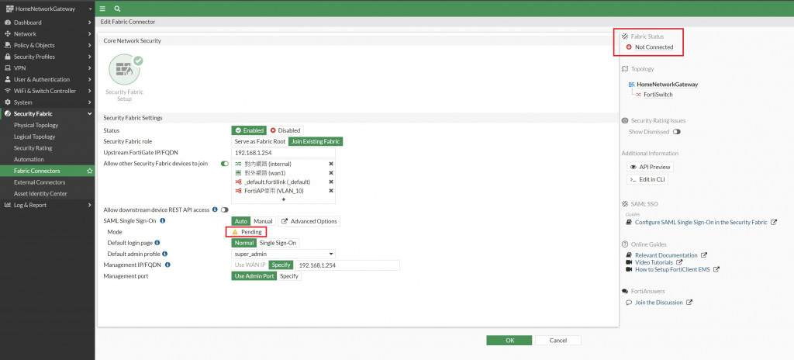Collapse the Security Fabric menu chevron

coord(90,114)
